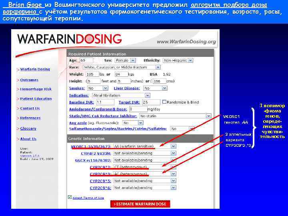Open the About Us link

(x=28, y=139)
